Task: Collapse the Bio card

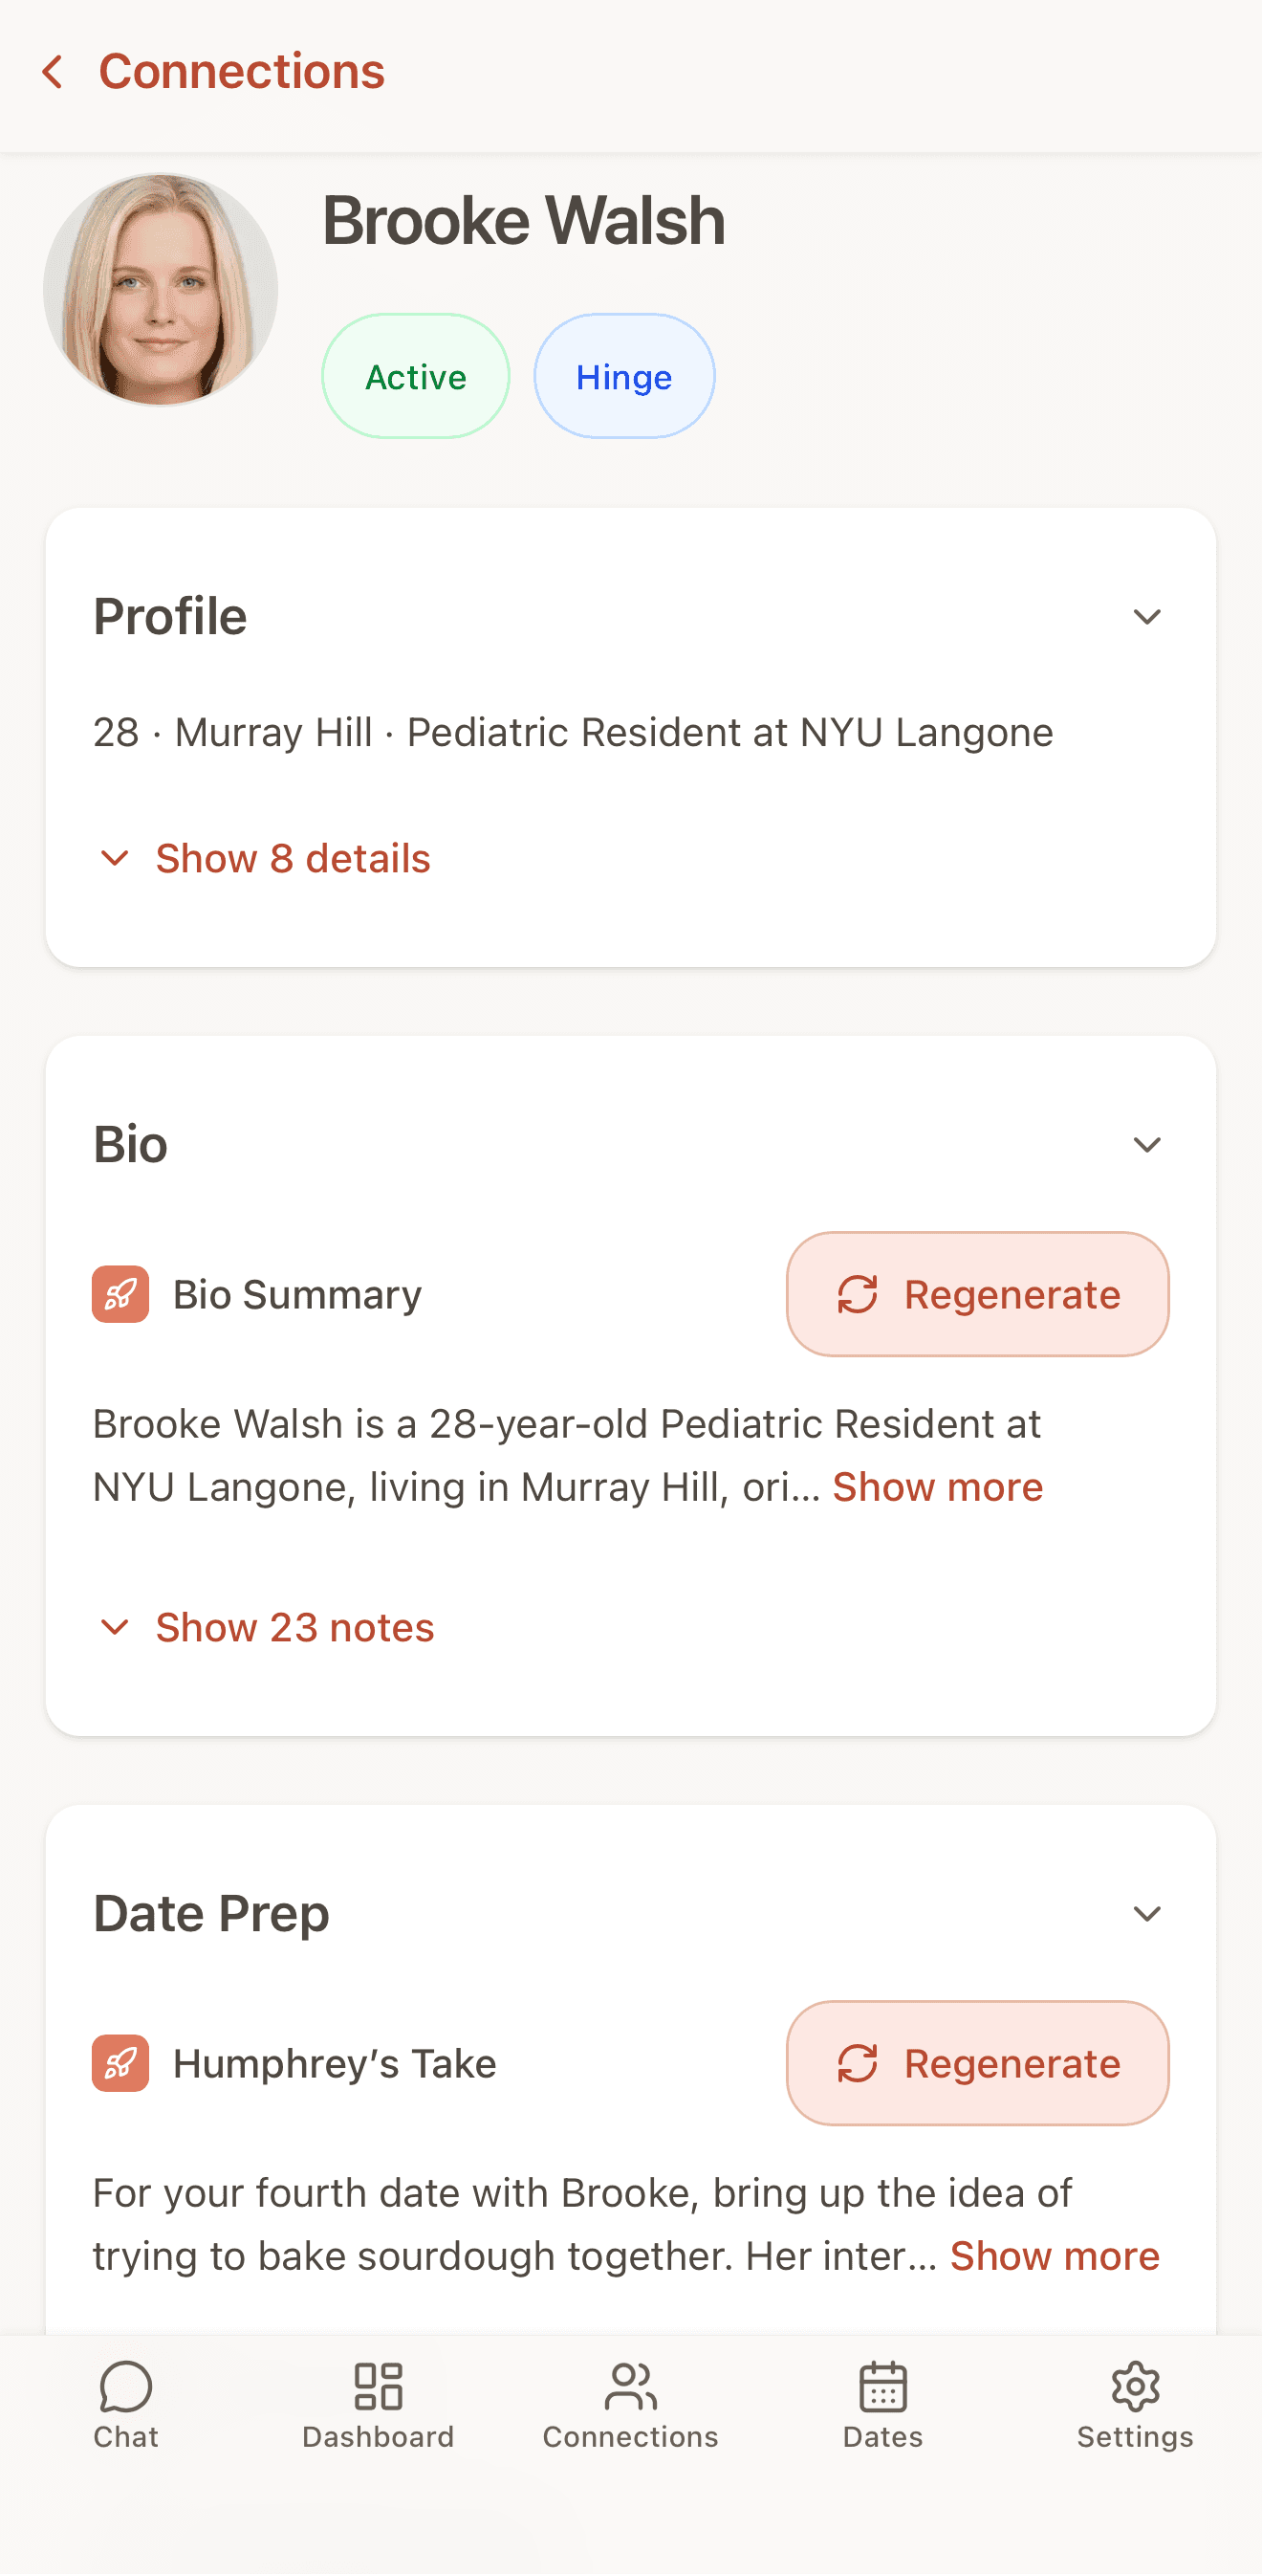Action: click(x=1147, y=1144)
